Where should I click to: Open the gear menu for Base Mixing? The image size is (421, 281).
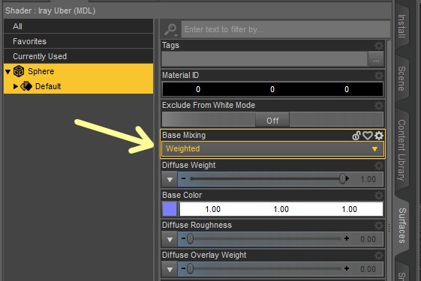379,136
